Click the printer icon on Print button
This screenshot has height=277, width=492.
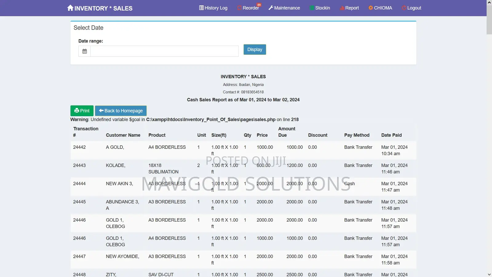click(x=77, y=110)
